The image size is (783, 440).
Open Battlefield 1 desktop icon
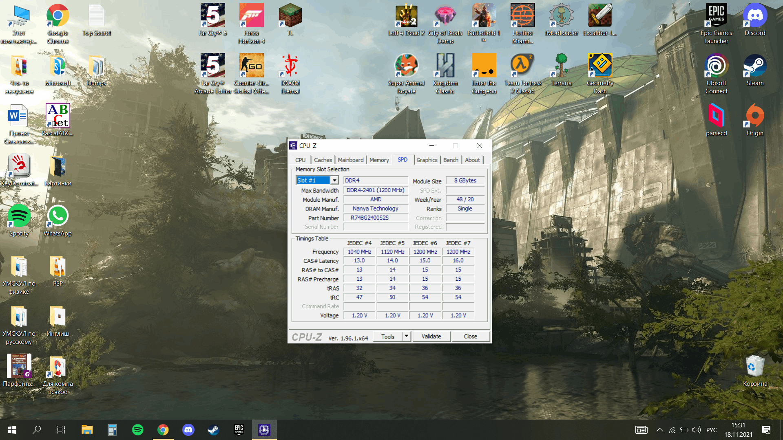[x=484, y=22]
